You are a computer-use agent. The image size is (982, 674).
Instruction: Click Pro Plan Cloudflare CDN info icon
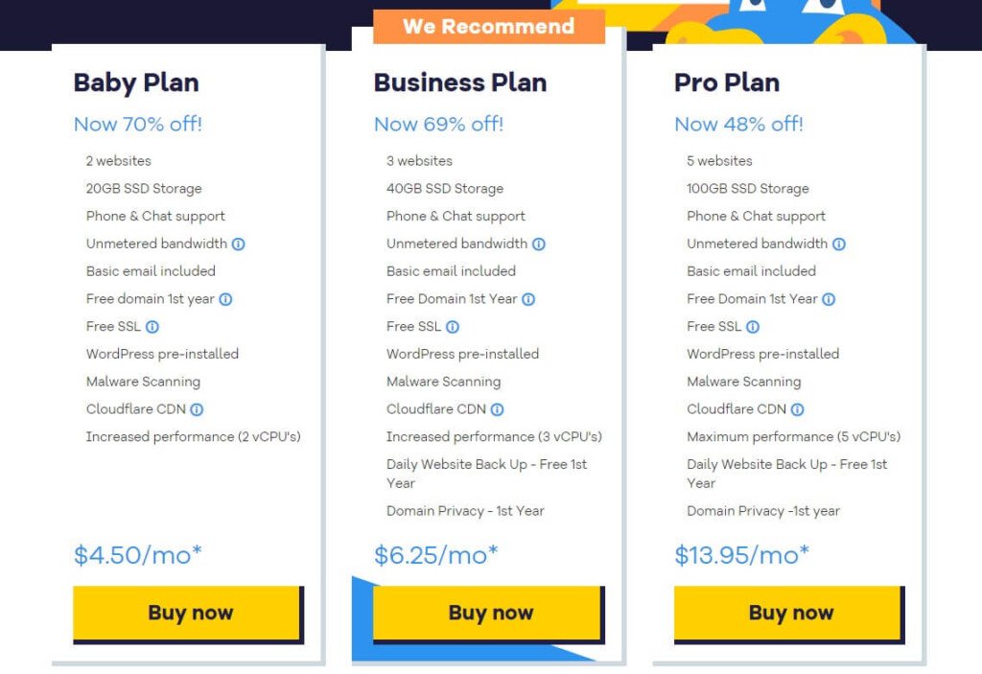[797, 409]
